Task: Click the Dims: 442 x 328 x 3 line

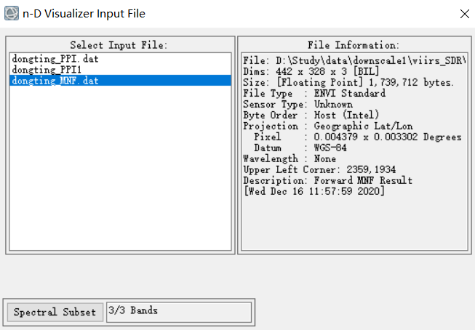Action: (311, 71)
